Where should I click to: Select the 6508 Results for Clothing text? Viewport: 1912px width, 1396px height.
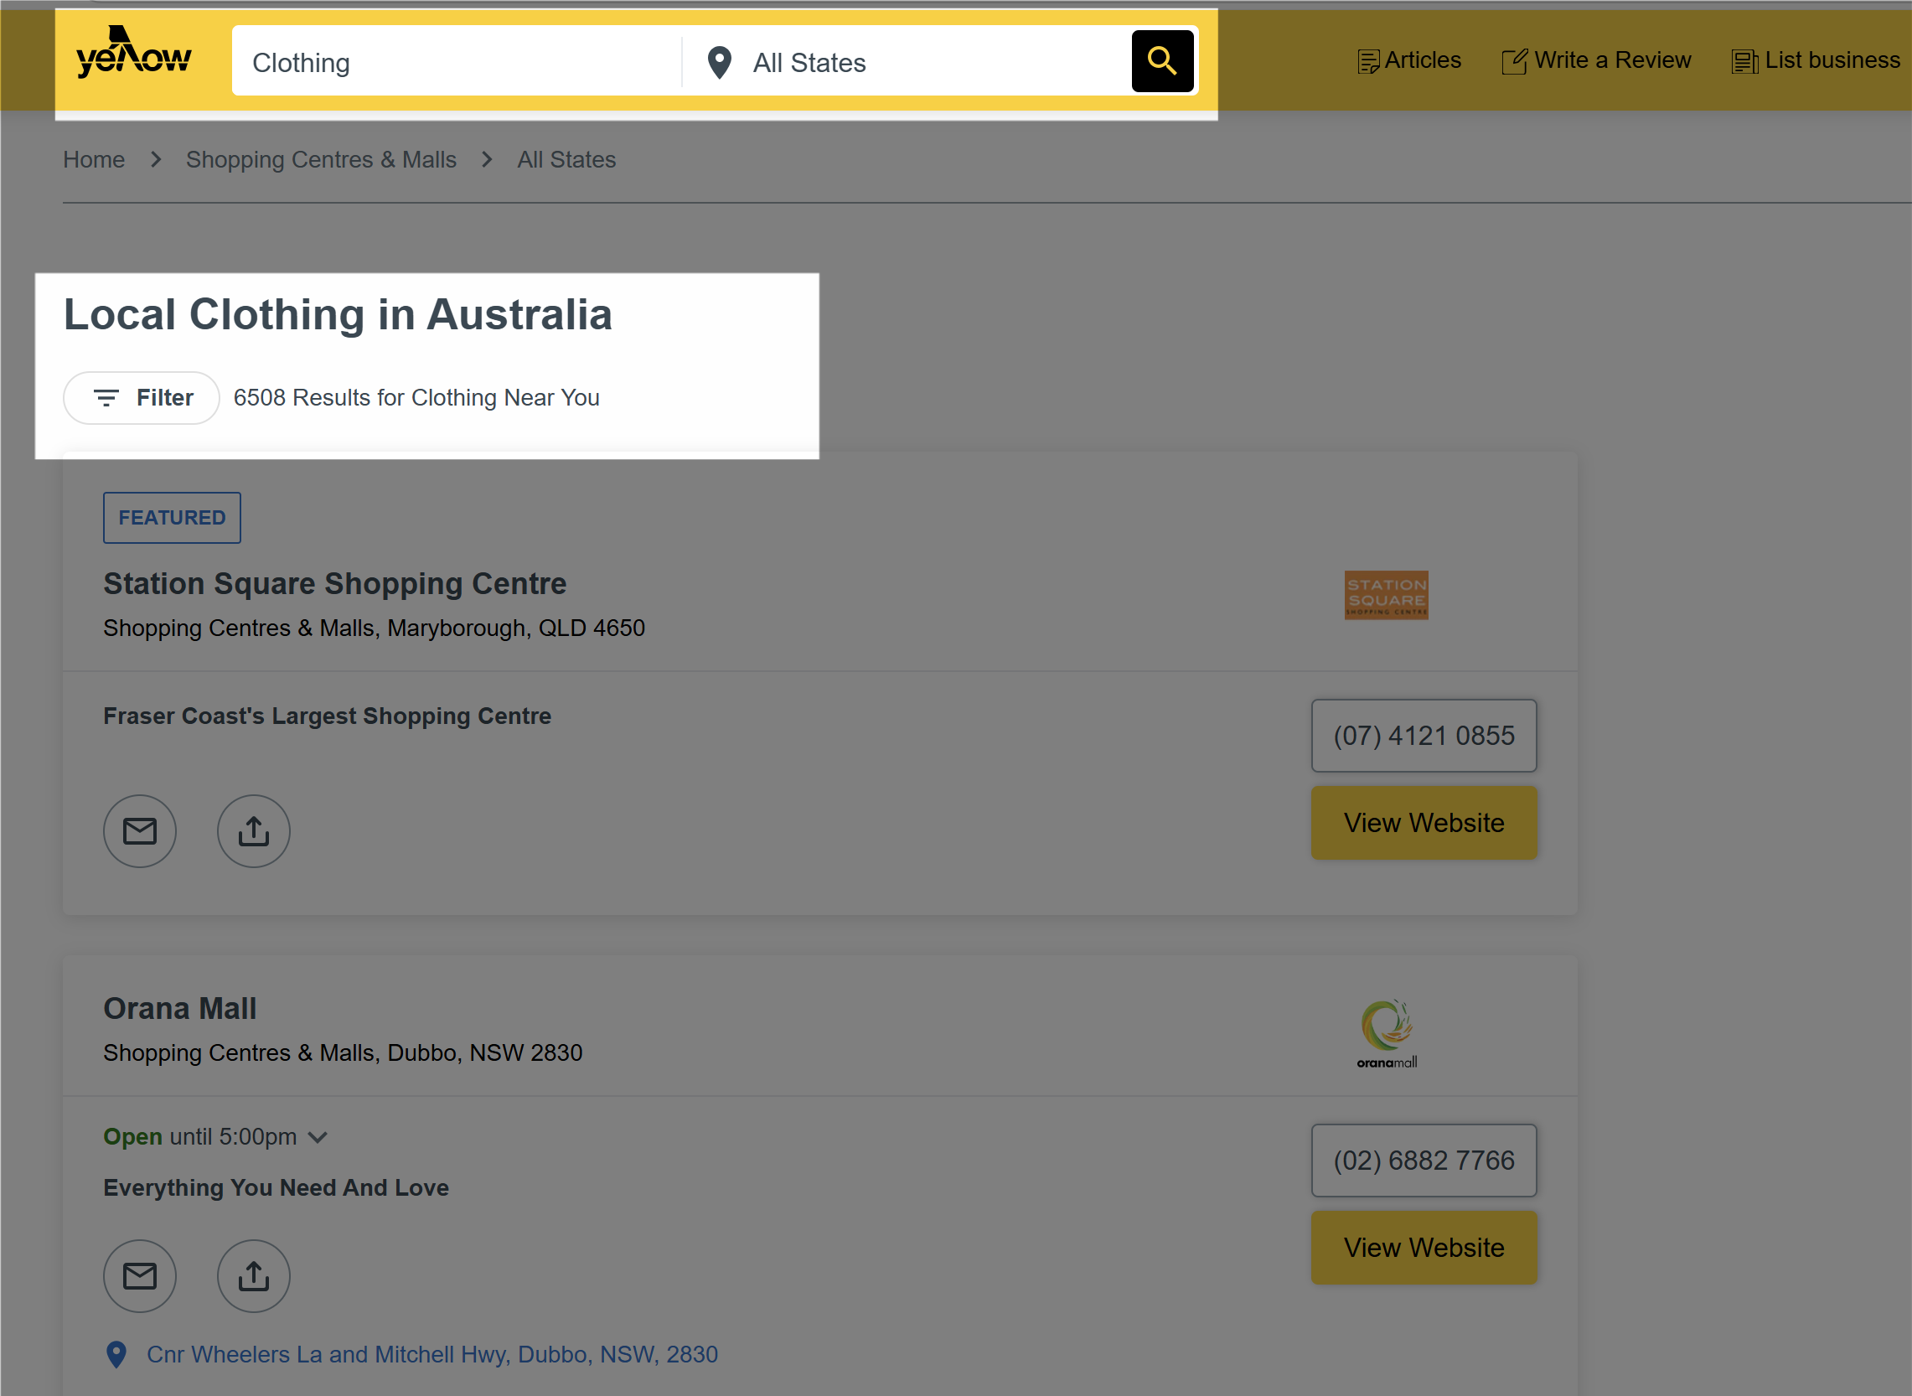[x=416, y=397]
